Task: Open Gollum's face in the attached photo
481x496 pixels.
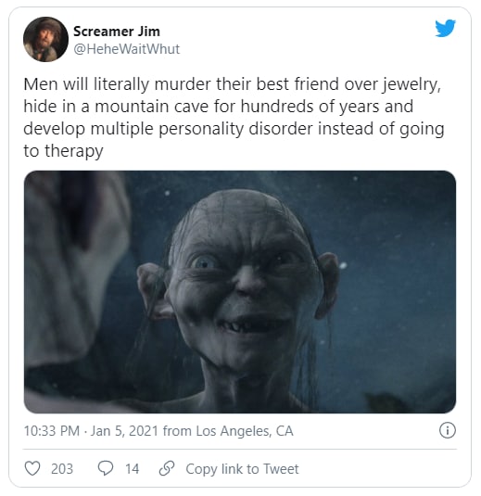Action: pos(240,285)
